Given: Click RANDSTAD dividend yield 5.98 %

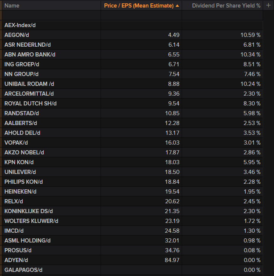Looking at the screenshot, I should pos(252,113).
